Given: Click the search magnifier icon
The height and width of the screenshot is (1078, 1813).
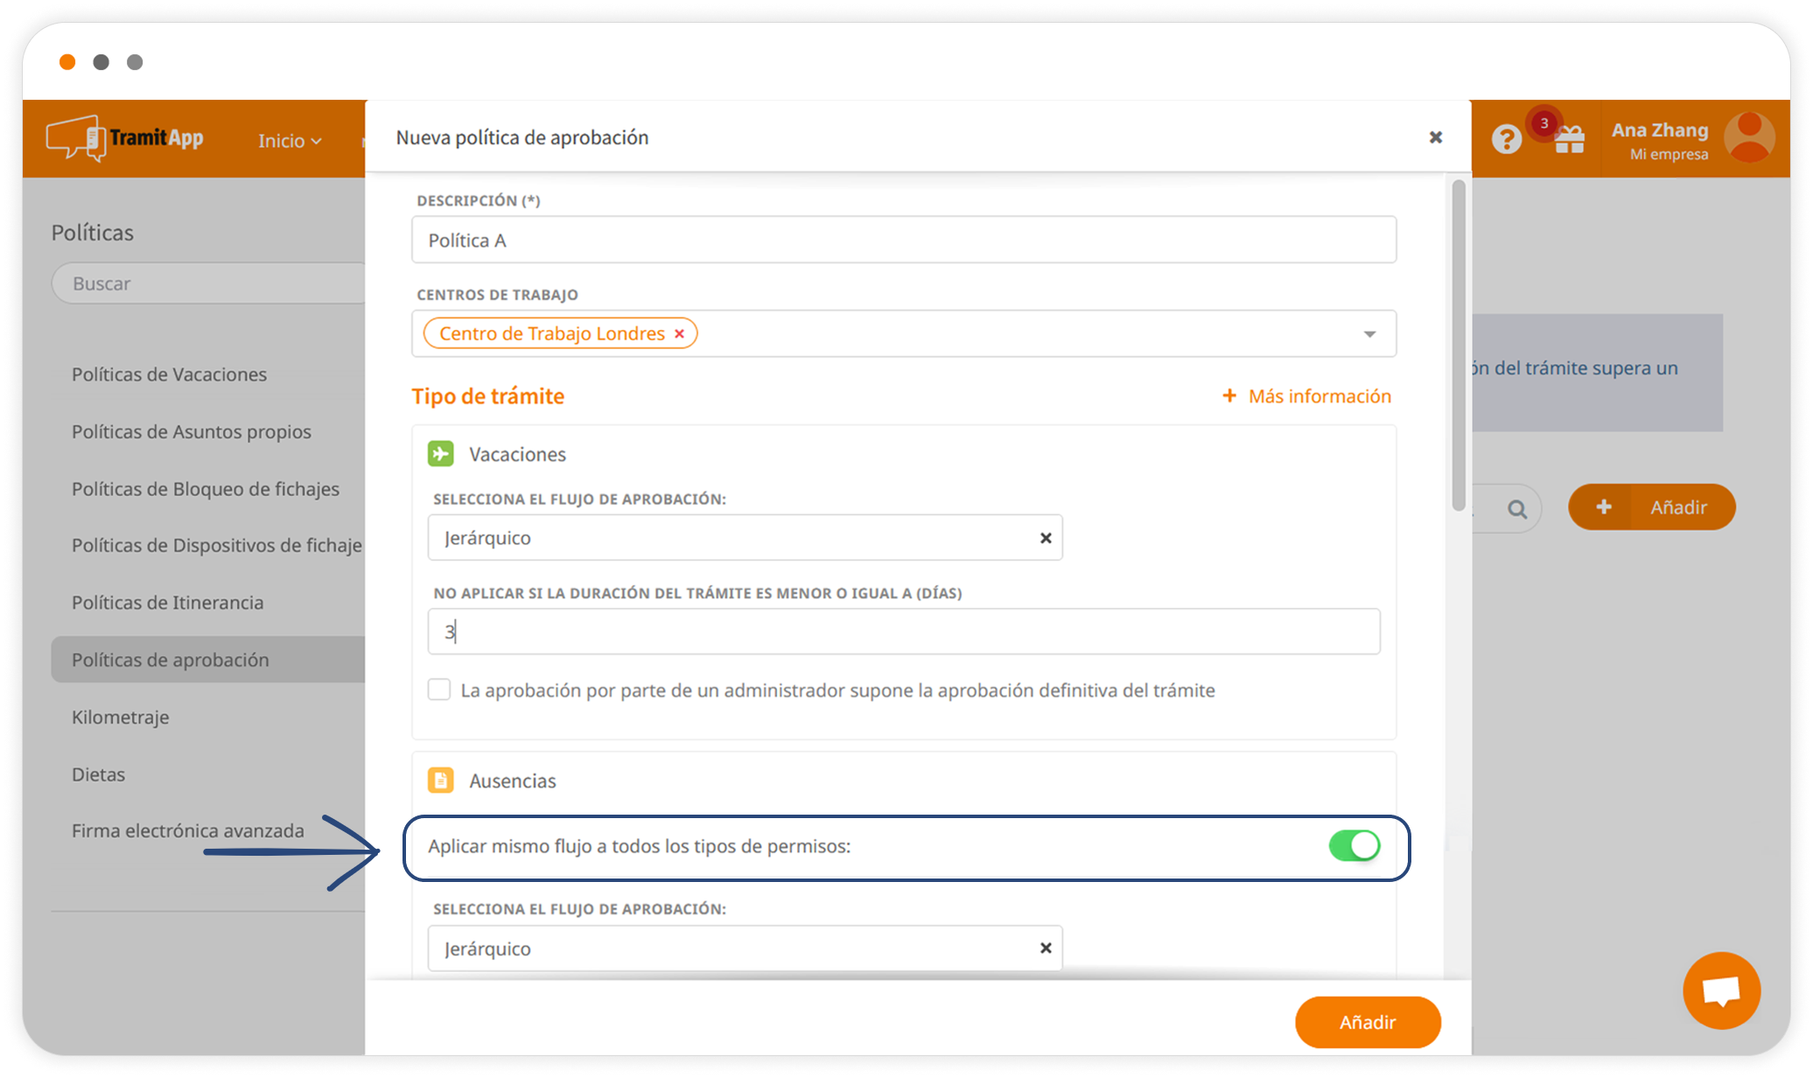Looking at the screenshot, I should 1516,508.
